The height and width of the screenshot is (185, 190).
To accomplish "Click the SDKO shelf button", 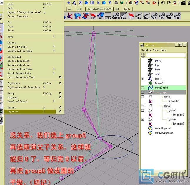I will [116, 16].
